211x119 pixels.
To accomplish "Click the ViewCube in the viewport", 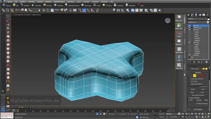I will 168,20.
